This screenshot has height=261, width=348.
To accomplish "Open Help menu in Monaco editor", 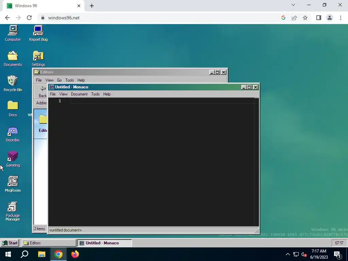I will click(107, 94).
